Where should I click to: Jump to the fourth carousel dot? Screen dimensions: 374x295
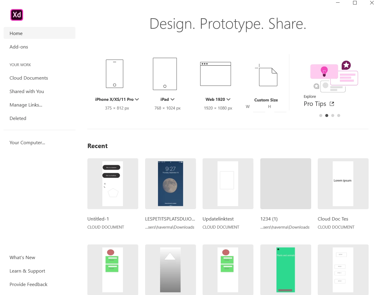[339, 115]
